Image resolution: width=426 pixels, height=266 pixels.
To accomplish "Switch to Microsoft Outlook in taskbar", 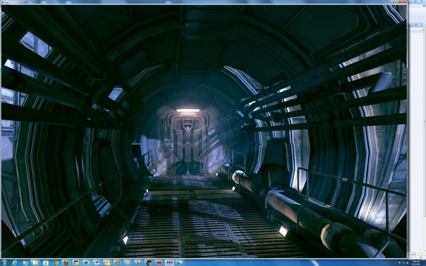I will click(x=107, y=263).
